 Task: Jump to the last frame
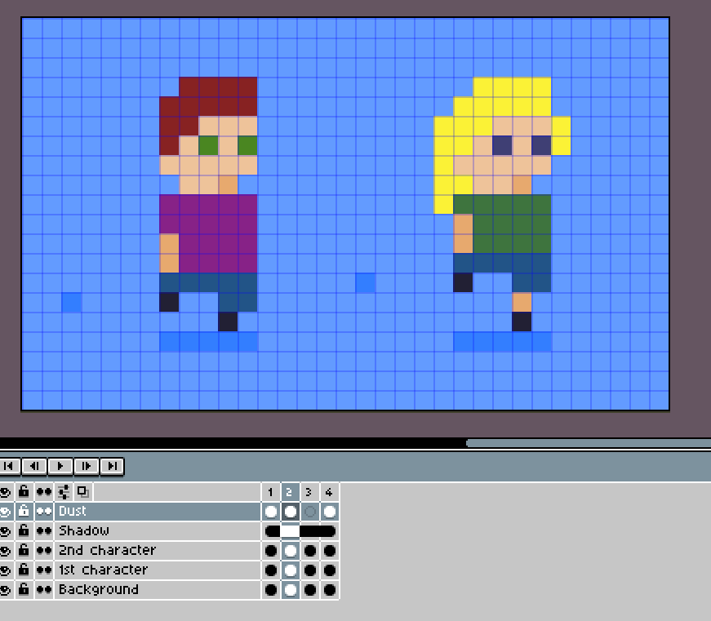(112, 466)
